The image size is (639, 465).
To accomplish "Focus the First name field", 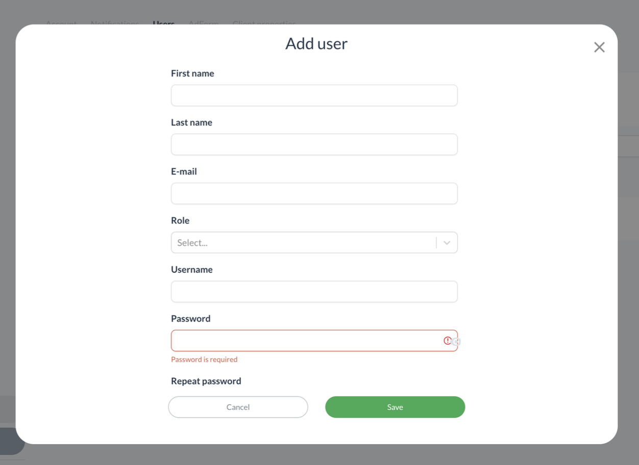I will (314, 95).
